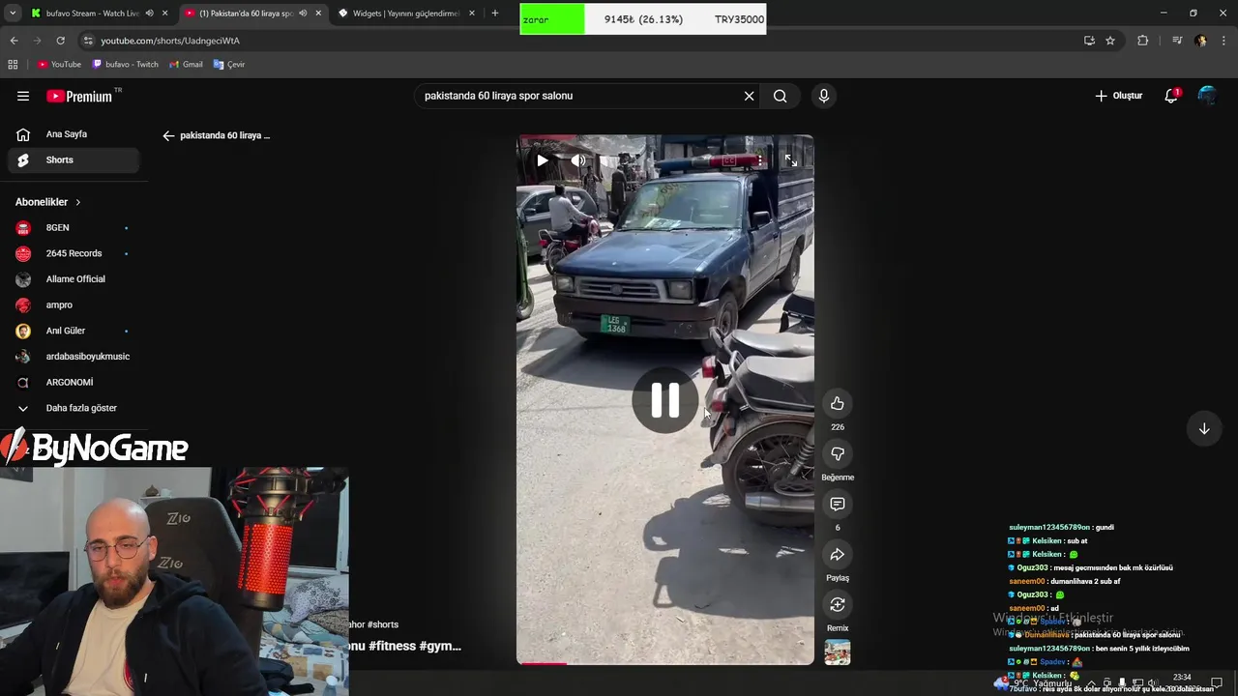The image size is (1238, 696).
Task: Expand Daha fazla göster subscriptions
Action: (73, 408)
